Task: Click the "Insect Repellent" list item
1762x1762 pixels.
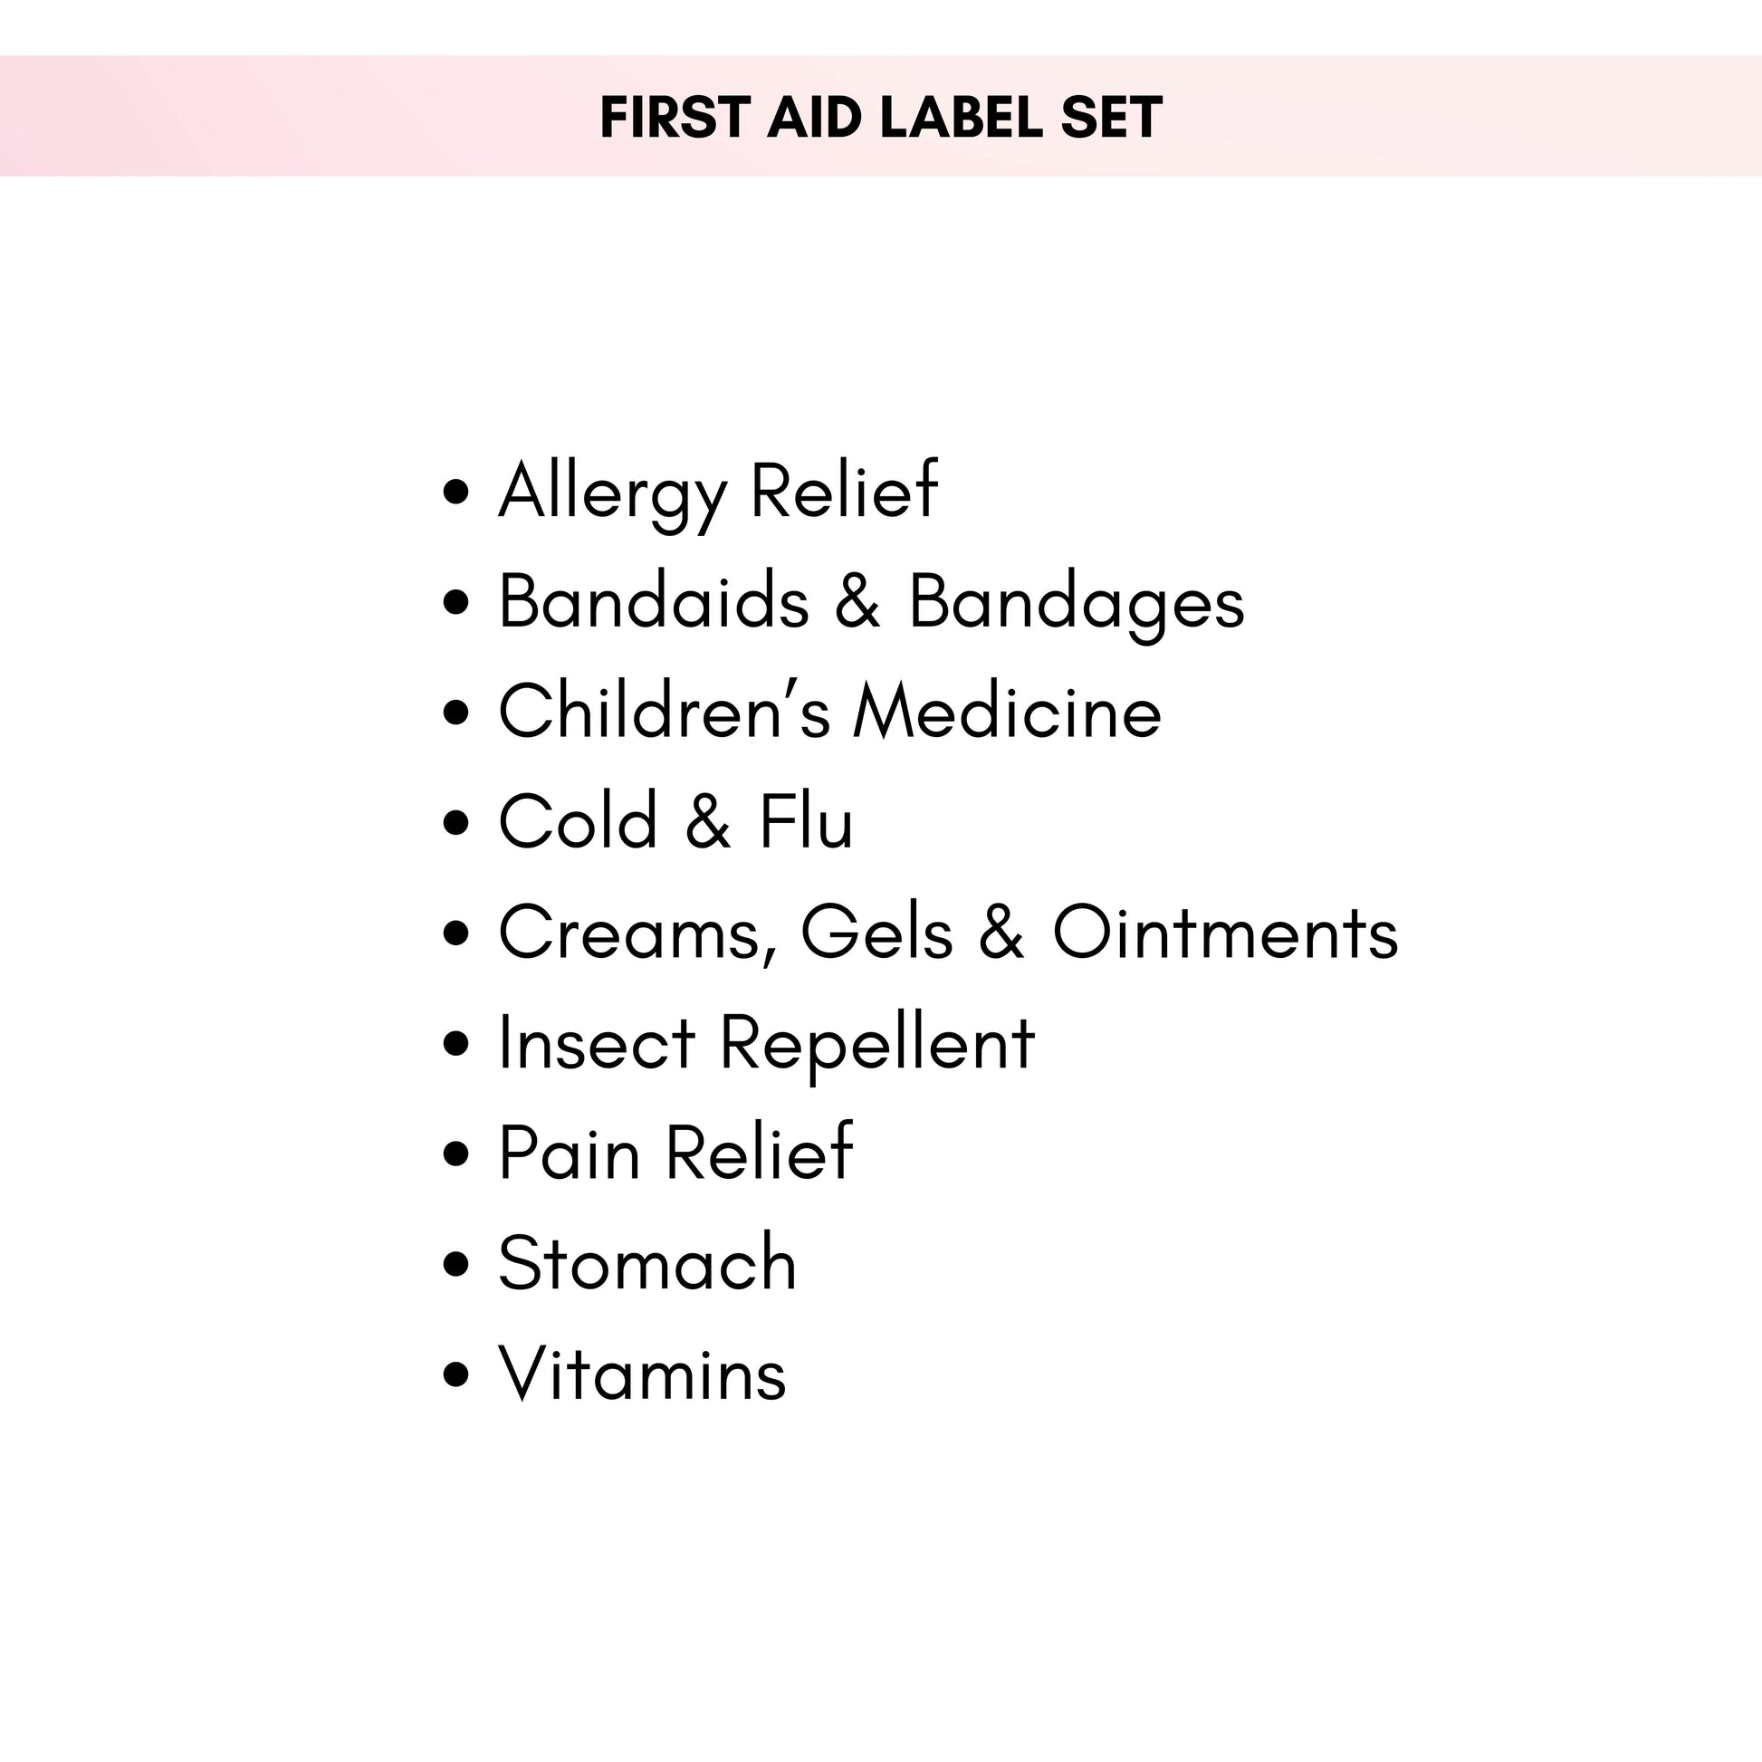Action: tap(766, 1043)
